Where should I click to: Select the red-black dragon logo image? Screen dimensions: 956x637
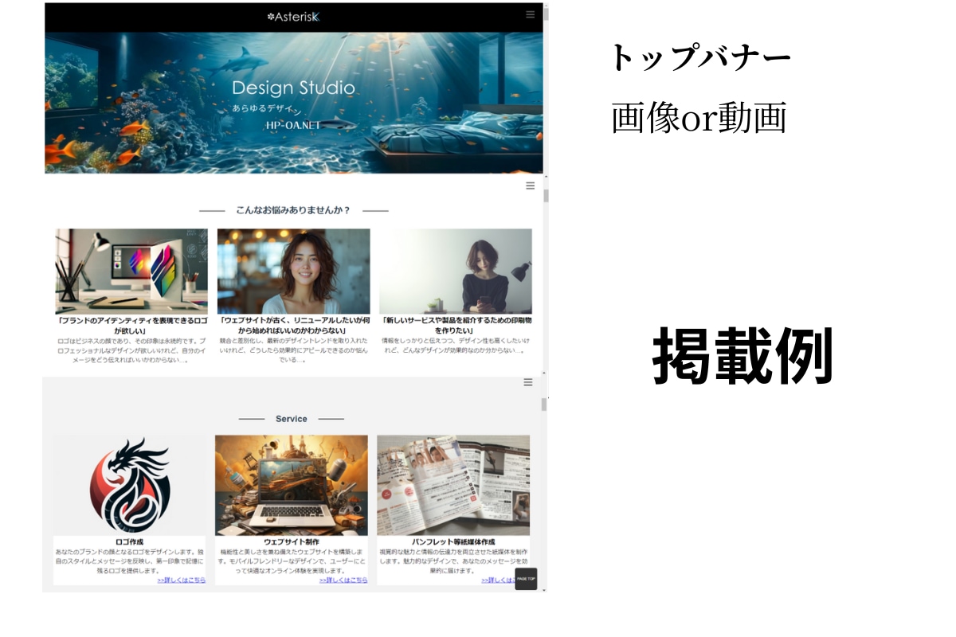click(x=129, y=485)
